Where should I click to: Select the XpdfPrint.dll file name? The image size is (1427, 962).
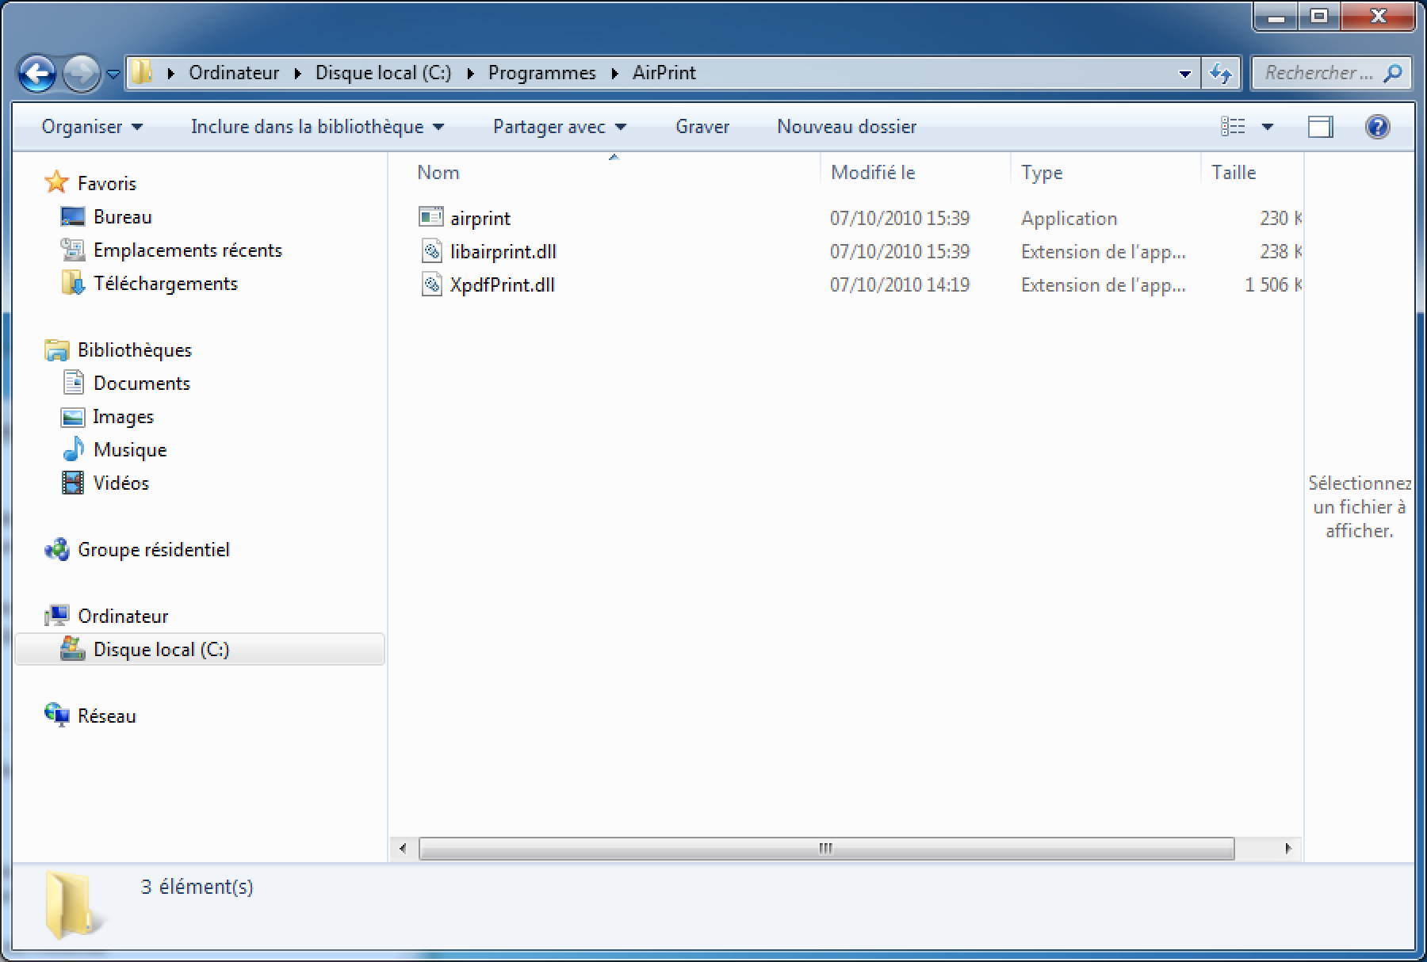[x=503, y=285]
